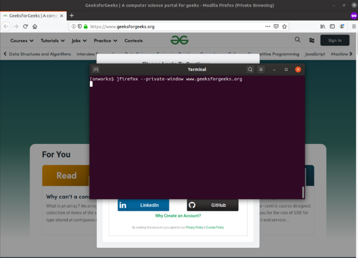Close the Firefox browser window
This screenshot has width=358, height=258.
(354, 5)
